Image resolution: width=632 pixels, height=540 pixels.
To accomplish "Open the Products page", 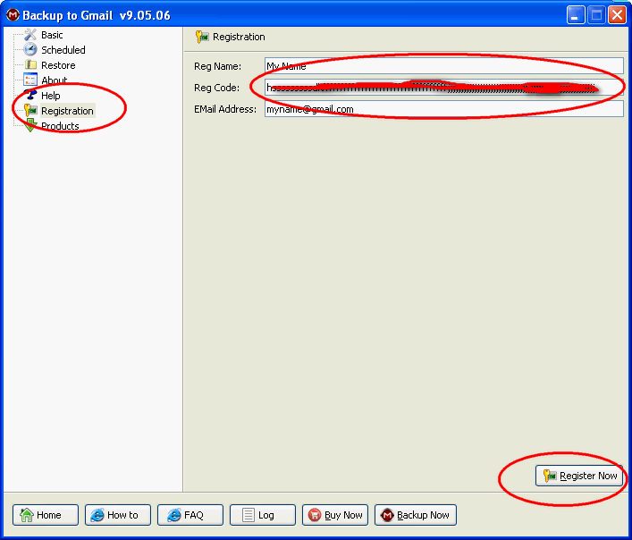I will click(x=60, y=126).
